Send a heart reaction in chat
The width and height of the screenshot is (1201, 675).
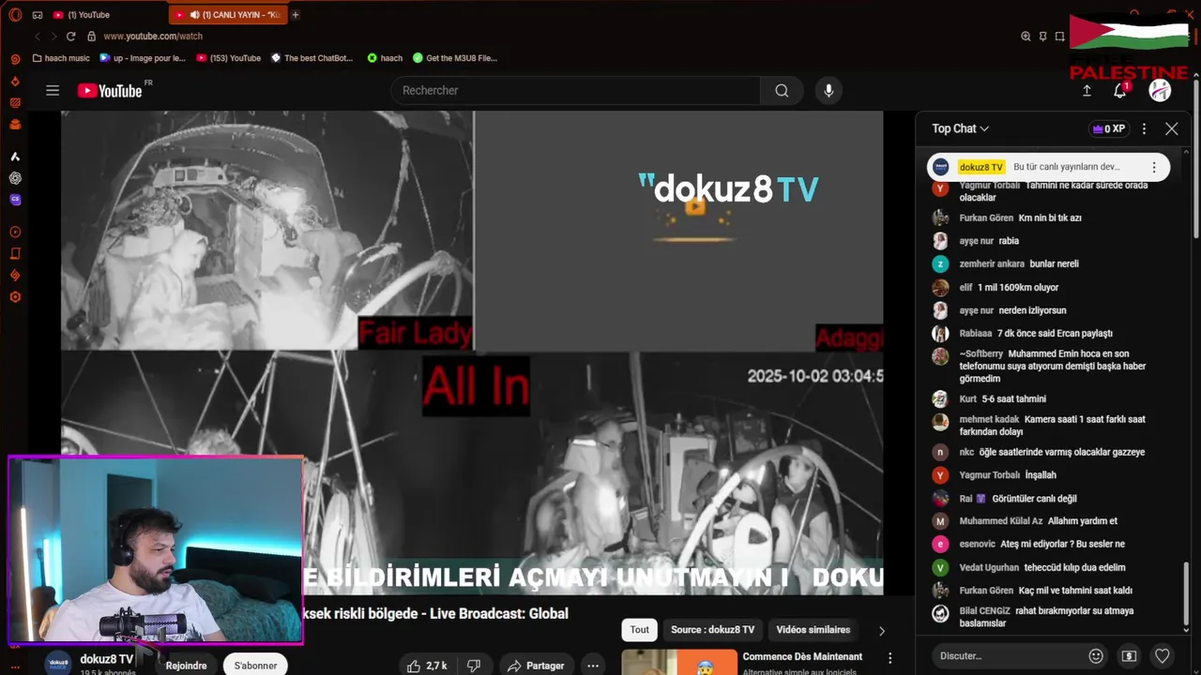[1162, 656]
